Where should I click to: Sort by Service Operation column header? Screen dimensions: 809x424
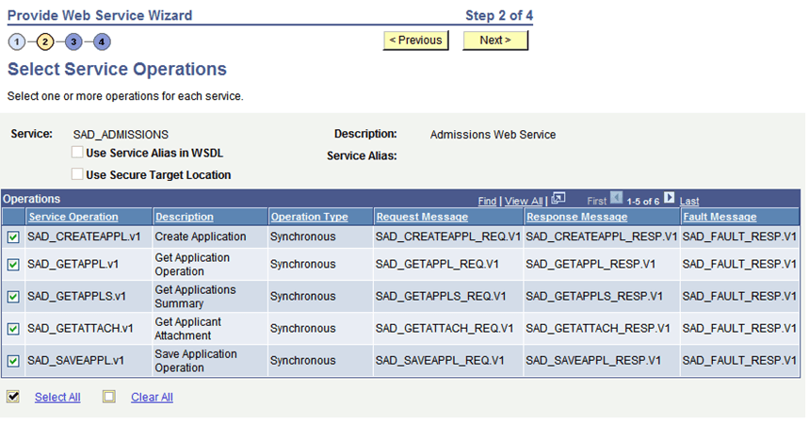tap(73, 217)
